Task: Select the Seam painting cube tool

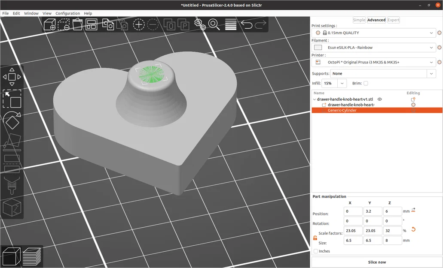Action: tap(12, 207)
